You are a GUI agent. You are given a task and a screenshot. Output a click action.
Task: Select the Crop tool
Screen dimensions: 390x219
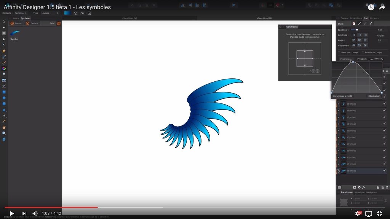coord(4,86)
